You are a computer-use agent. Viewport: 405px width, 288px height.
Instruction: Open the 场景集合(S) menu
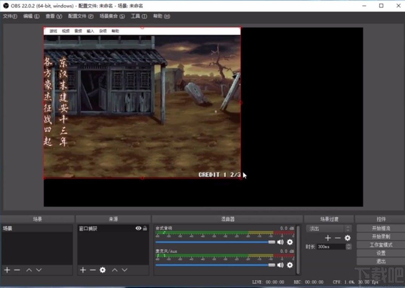tap(112, 16)
